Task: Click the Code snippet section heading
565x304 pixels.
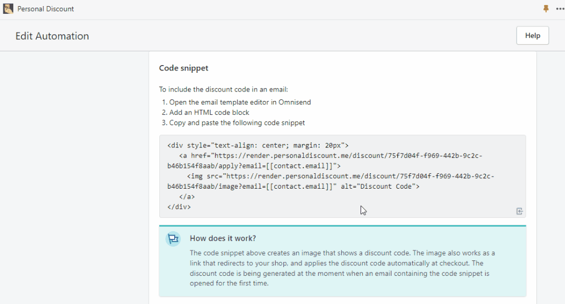Action: [184, 68]
